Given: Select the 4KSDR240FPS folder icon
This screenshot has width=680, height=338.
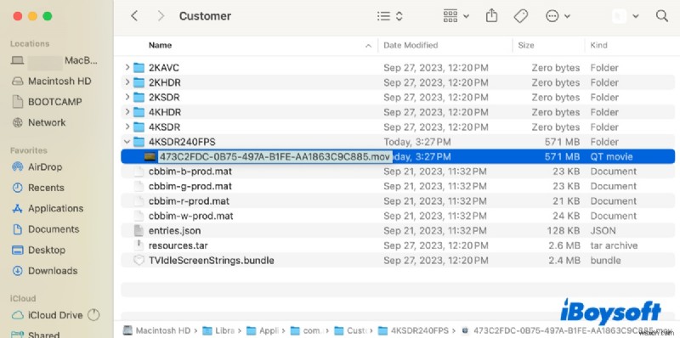Looking at the screenshot, I should (139, 142).
